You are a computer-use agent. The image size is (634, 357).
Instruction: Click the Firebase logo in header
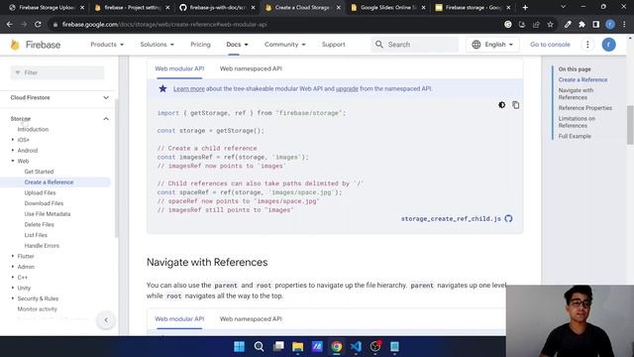tap(36, 45)
